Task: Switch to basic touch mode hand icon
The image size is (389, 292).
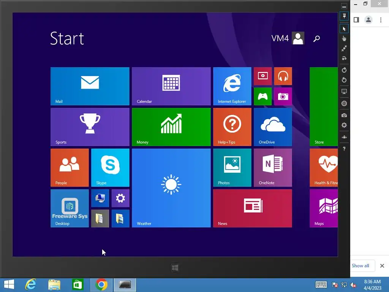Action: pyautogui.click(x=344, y=38)
